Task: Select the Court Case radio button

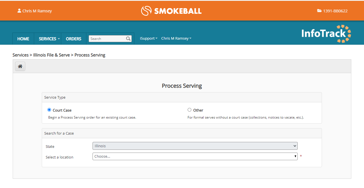Action: pyautogui.click(x=49, y=110)
